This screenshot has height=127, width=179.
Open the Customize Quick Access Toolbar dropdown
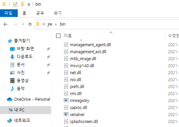[29, 5]
